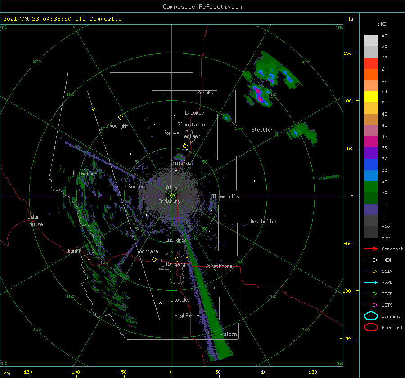Viewport: 405px width, 378px height.
Task: Click the Olds town label
Action: click(x=171, y=187)
